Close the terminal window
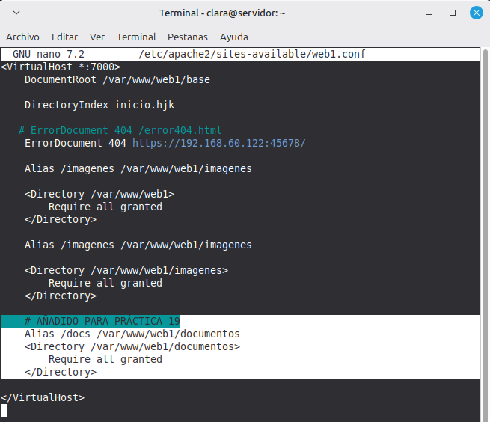 476,13
